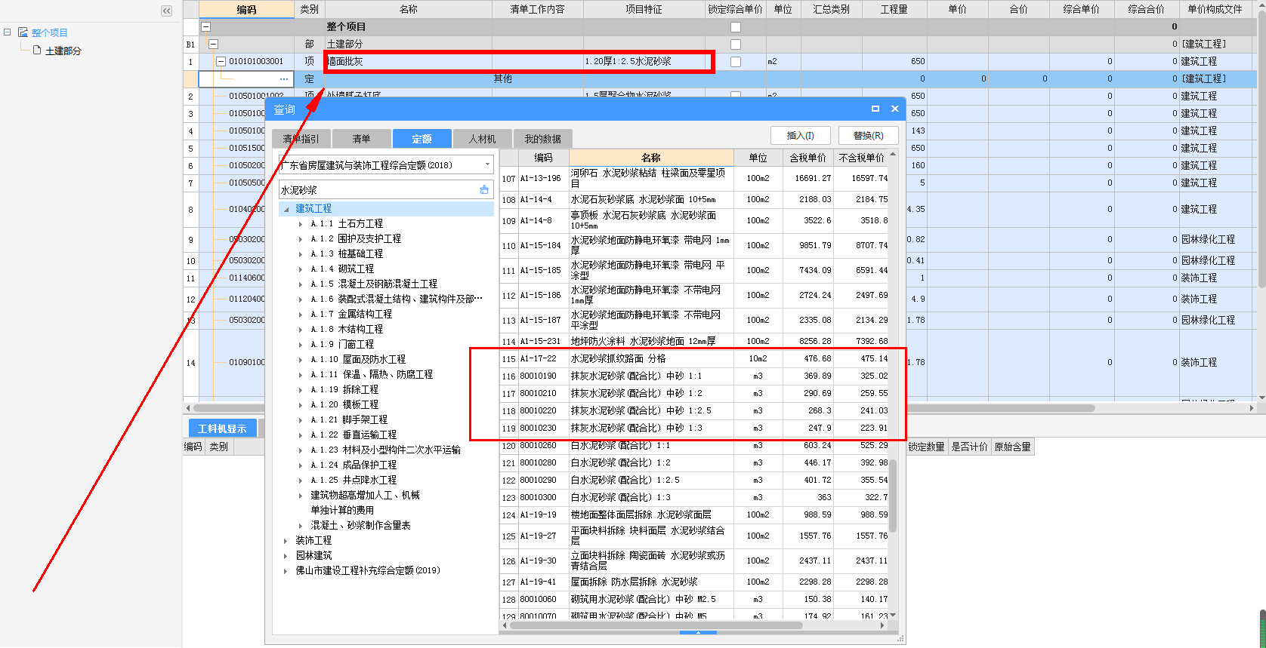Close the 查询 dialog
1266x648 pixels.
(895, 109)
